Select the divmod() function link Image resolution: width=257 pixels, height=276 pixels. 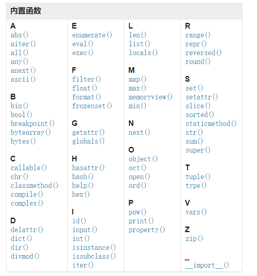tap(25, 257)
